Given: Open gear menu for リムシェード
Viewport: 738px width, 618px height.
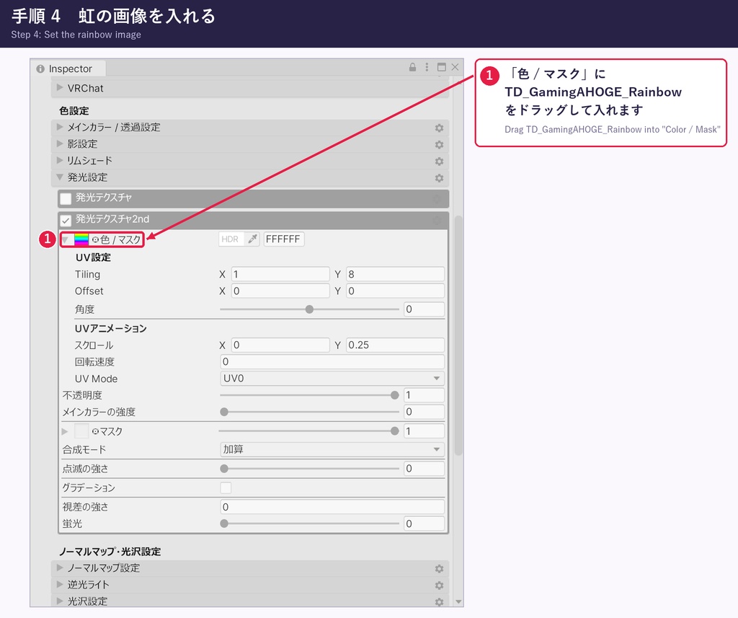Looking at the screenshot, I should [439, 162].
